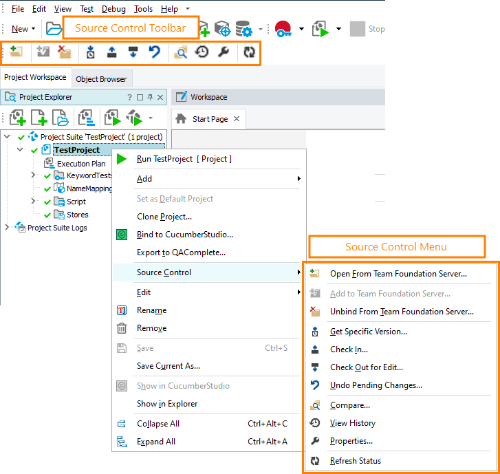Click the Refresh Status toolbar icon
The image size is (500, 474).
click(x=248, y=52)
